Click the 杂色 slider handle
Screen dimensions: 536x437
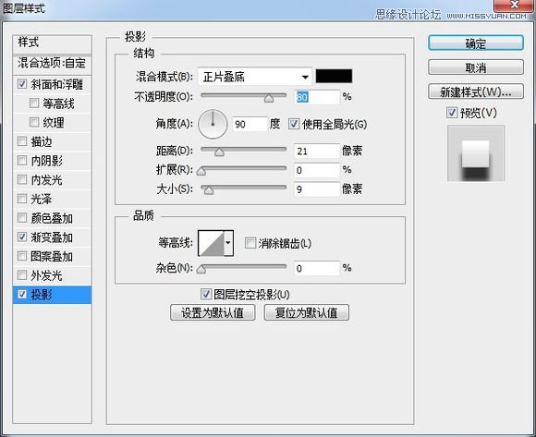click(201, 270)
